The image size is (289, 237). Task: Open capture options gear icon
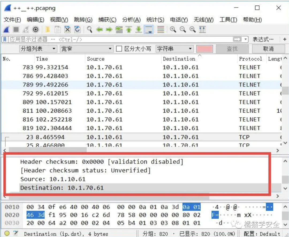pos(35,29)
